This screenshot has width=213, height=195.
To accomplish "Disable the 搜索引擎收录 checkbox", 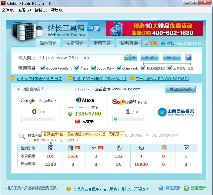I will [x=143, y=68].
